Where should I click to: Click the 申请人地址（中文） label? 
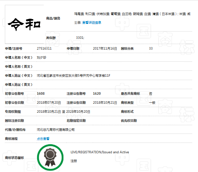(x=19, y=76)
